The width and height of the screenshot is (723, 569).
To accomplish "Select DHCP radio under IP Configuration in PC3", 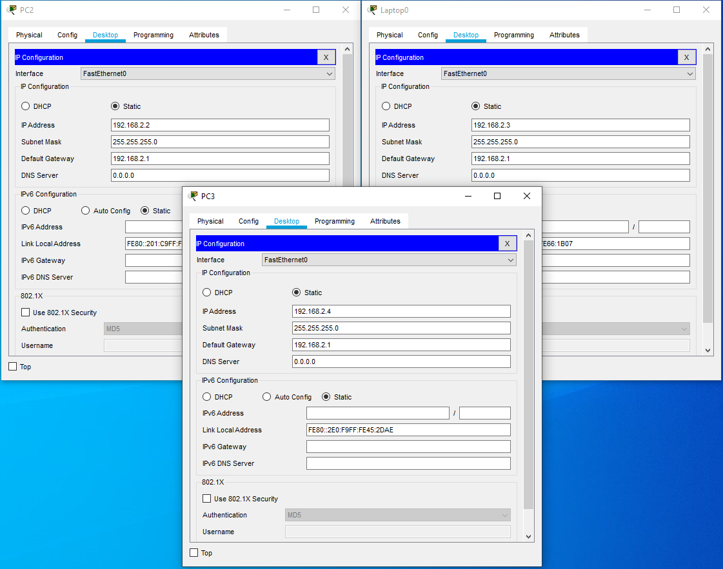I will (206, 293).
